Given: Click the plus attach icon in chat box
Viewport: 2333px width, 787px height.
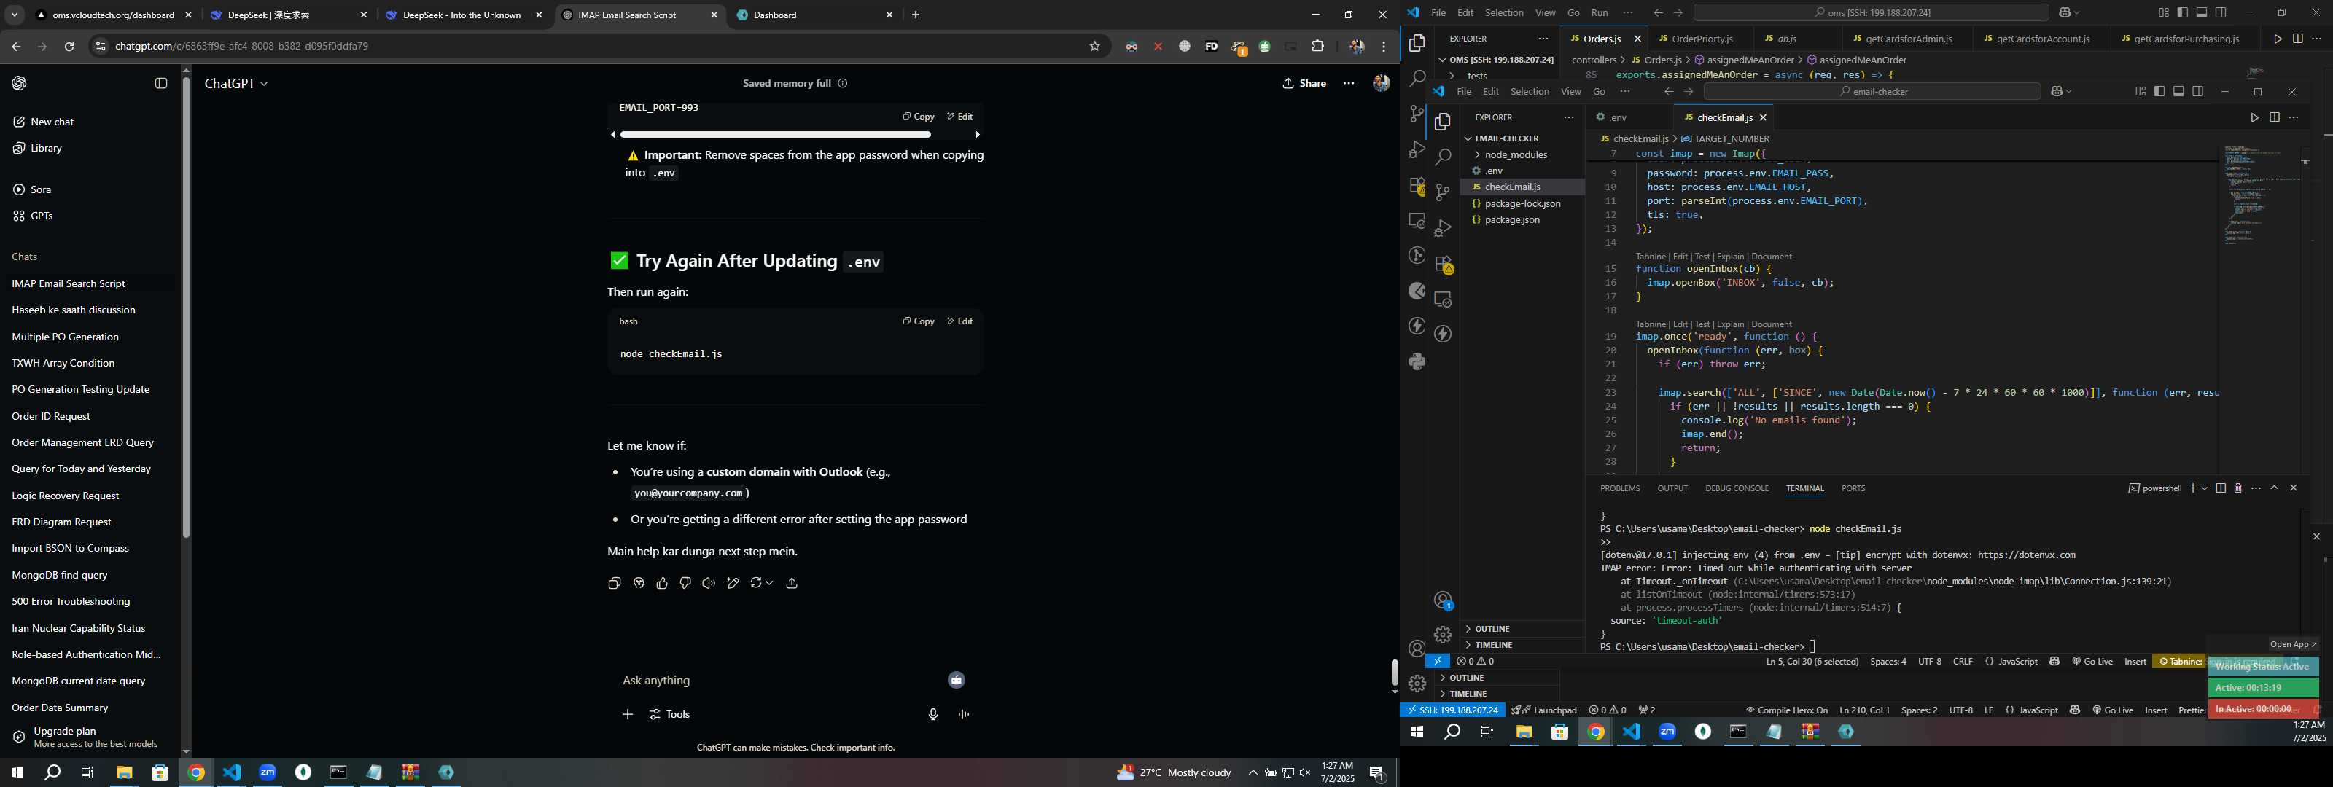Looking at the screenshot, I should pos(628,715).
